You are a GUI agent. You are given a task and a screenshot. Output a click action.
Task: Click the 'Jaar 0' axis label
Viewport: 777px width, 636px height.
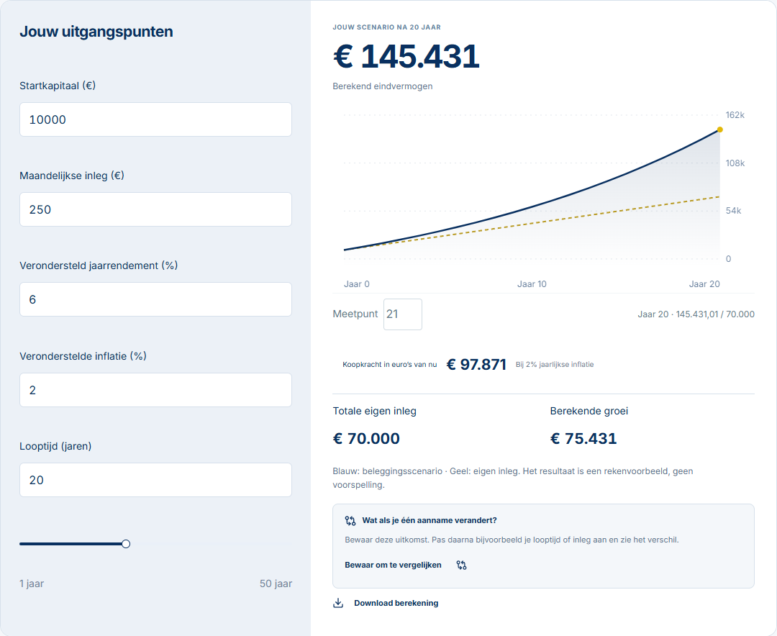357,284
